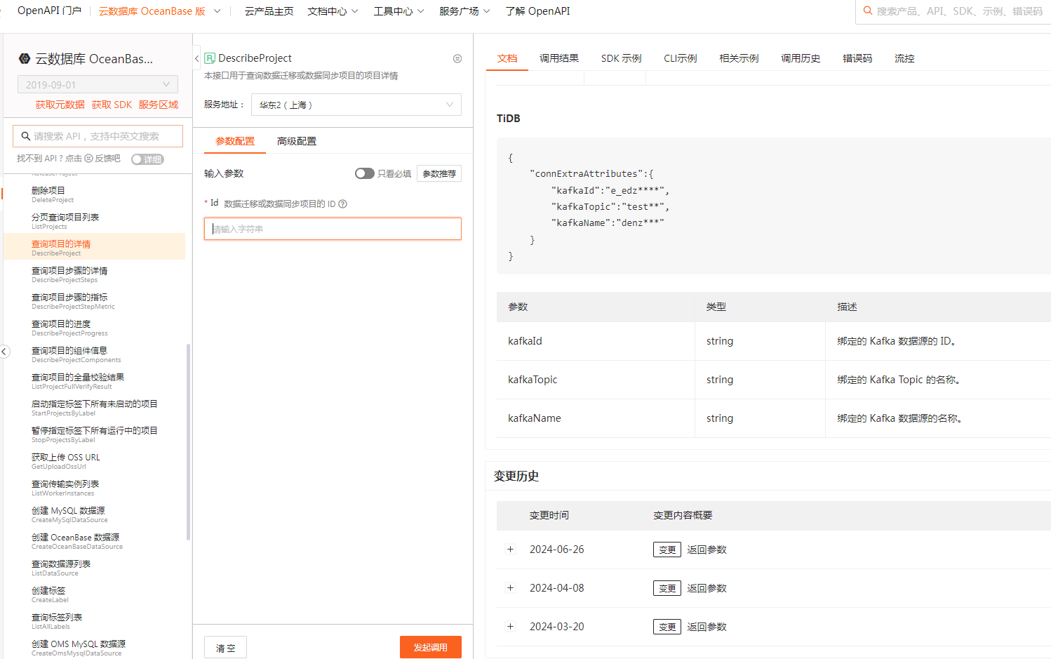Select 获取上传 OSS URL entry
This screenshot has height=659, width=1051.
tap(94, 461)
